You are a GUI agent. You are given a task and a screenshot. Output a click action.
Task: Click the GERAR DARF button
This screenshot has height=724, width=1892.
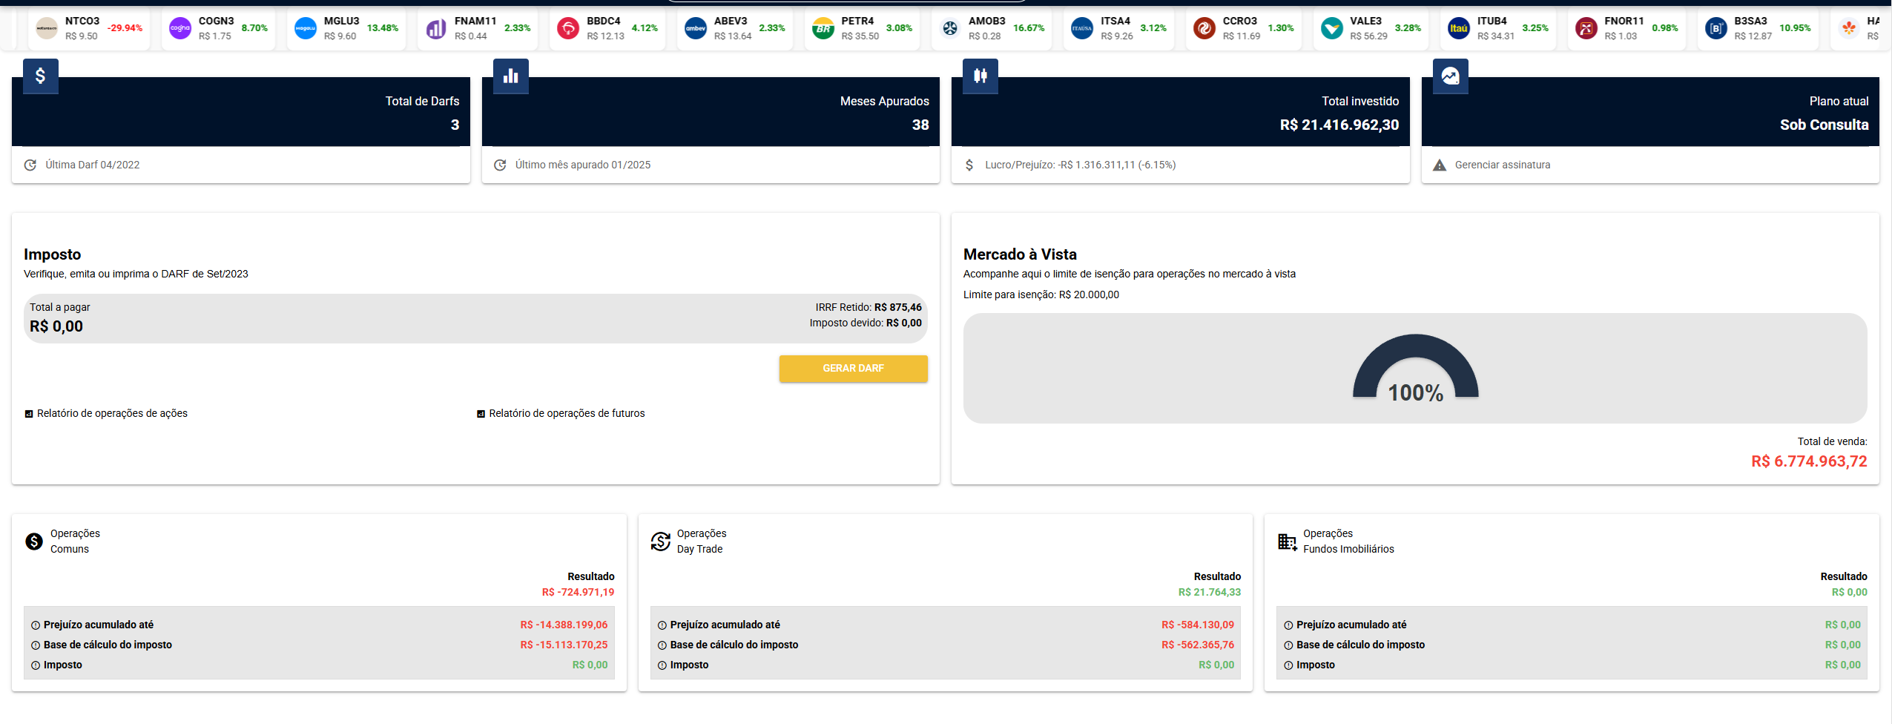coord(853,369)
